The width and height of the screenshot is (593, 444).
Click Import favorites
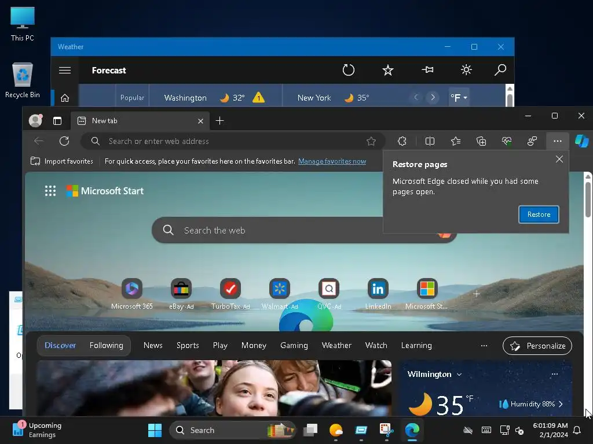[x=62, y=161]
